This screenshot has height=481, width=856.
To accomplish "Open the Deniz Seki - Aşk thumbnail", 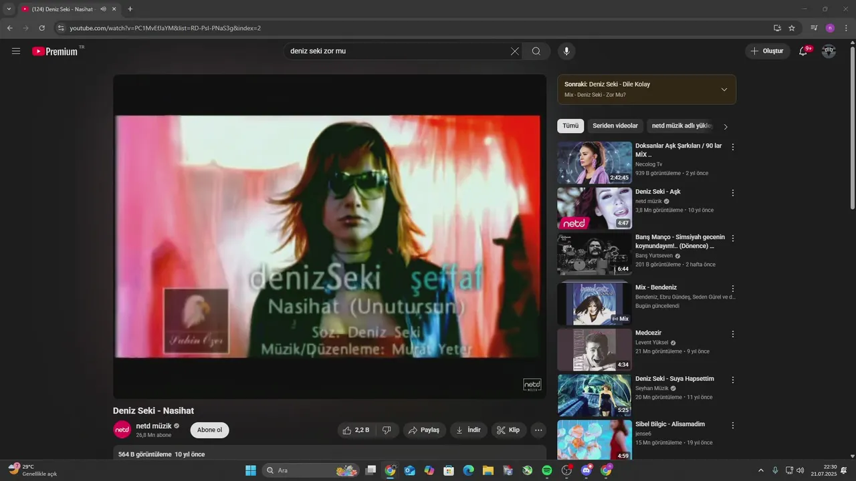I will [x=595, y=208].
